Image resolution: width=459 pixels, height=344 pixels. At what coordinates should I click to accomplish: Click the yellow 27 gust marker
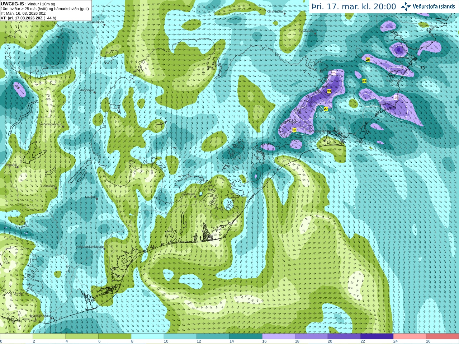click(326, 109)
